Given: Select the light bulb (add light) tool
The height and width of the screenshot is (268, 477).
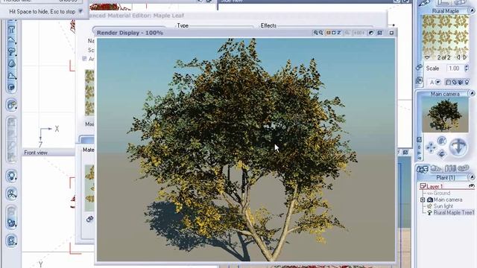Looking at the screenshot, I should pyautogui.click(x=12, y=176).
